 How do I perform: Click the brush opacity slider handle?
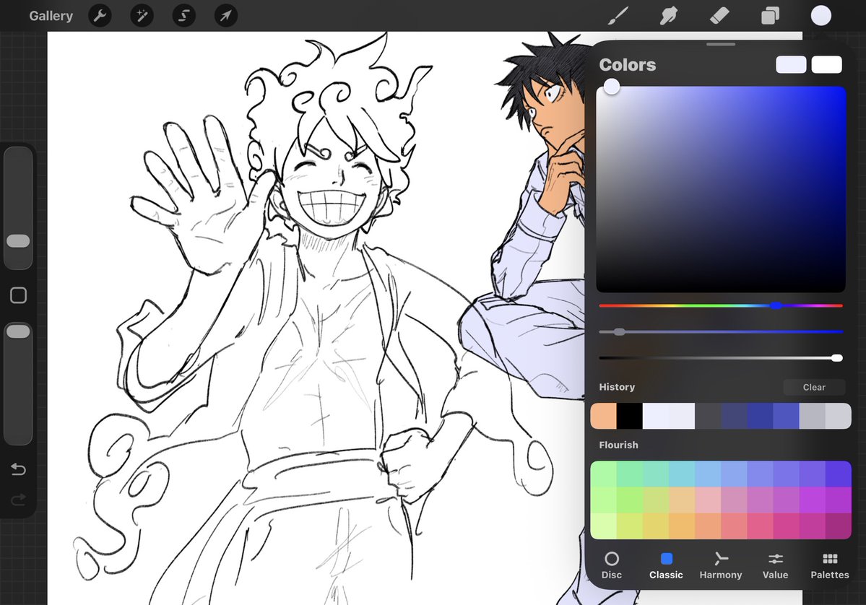click(x=18, y=331)
